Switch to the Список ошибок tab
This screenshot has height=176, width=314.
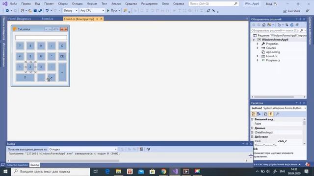coord(18,165)
